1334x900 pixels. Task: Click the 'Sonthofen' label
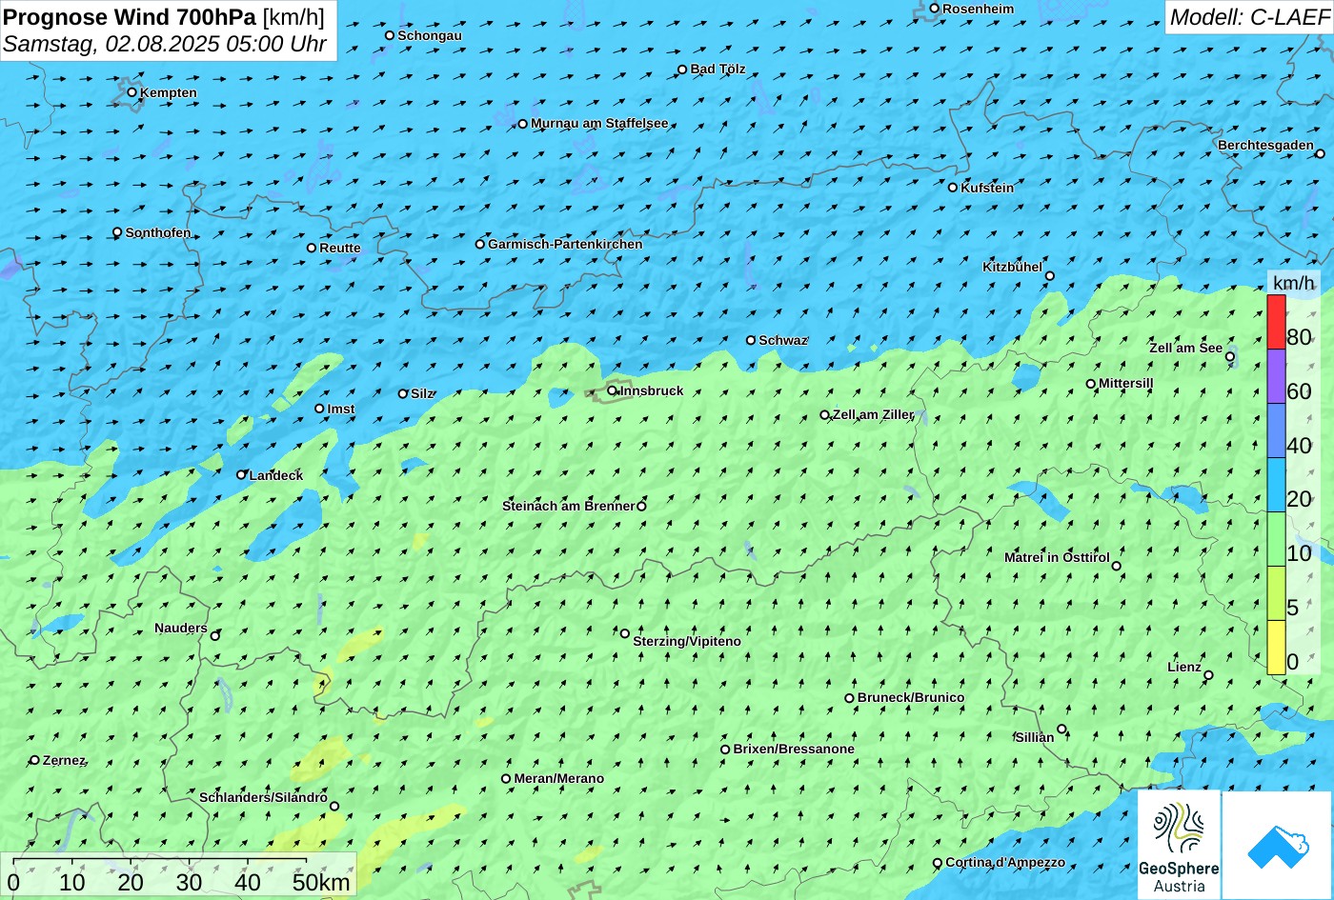coord(158,232)
